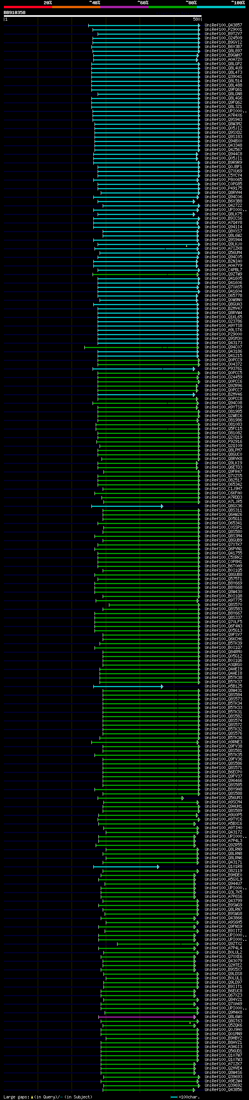Click the label UniRef100_Q9FQ62
Screen dimensions: 249x1100
[x=223, y=103]
